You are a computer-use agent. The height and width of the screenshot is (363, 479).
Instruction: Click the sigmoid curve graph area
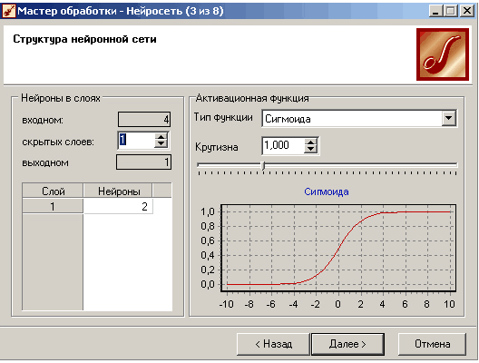(338, 248)
